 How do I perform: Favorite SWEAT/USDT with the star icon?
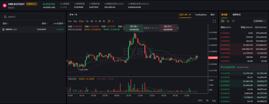(3, 29)
